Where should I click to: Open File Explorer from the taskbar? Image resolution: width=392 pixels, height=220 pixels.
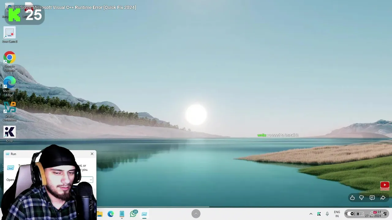tap(100, 214)
